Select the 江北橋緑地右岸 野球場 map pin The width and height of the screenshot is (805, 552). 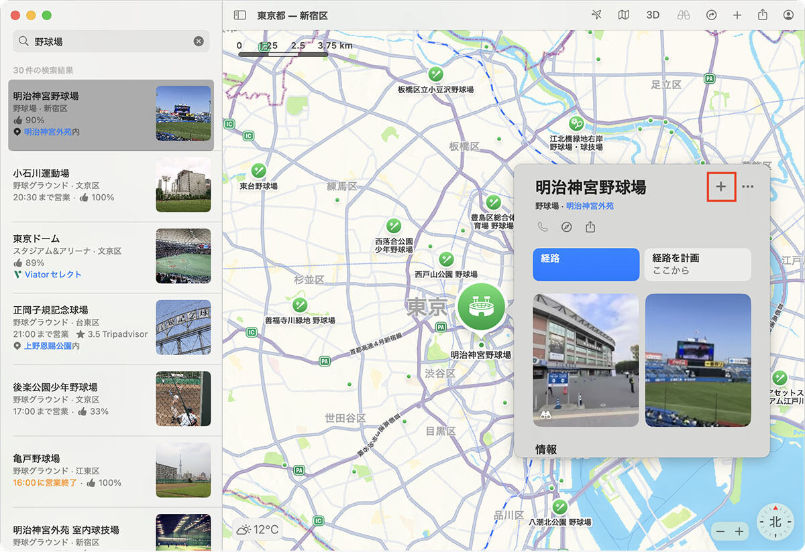[576, 123]
